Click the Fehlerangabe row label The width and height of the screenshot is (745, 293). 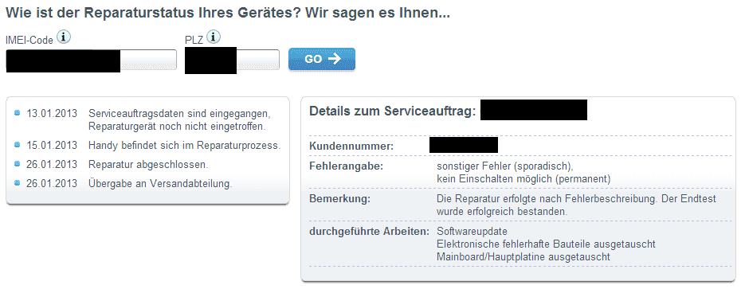point(347,166)
